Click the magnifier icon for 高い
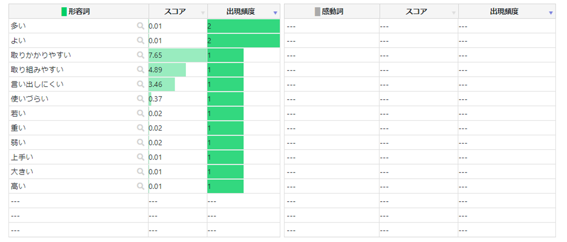Image resolution: width=567 pixels, height=242 pixels. [x=141, y=186]
